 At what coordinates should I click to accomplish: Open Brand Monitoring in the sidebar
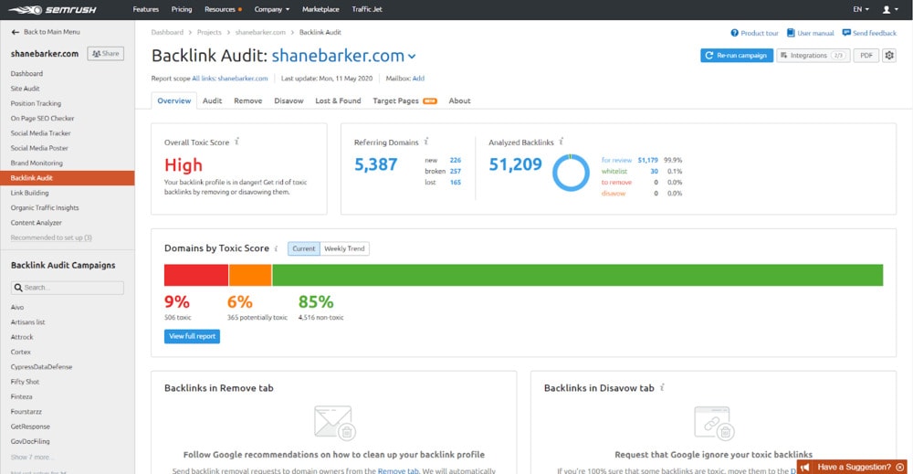(37, 163)
